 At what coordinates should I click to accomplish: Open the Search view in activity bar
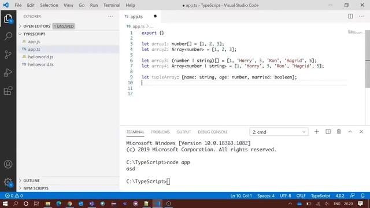coord(8,36)
